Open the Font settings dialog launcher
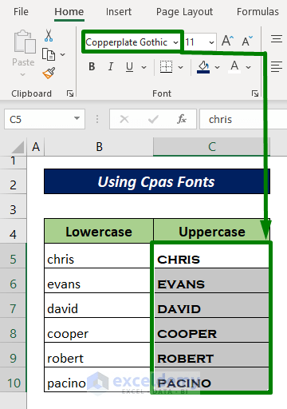 pyautogui.click(x=255, y=93)
